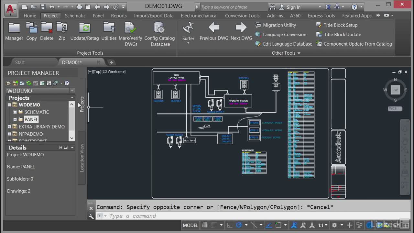Open the Electromechanical ribbon tab

pos(199,16)
